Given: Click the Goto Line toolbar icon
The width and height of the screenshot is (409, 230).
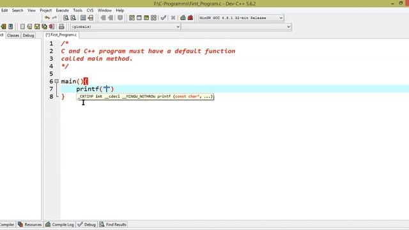Looking at the screenshot, I should (x=91, y=18).
